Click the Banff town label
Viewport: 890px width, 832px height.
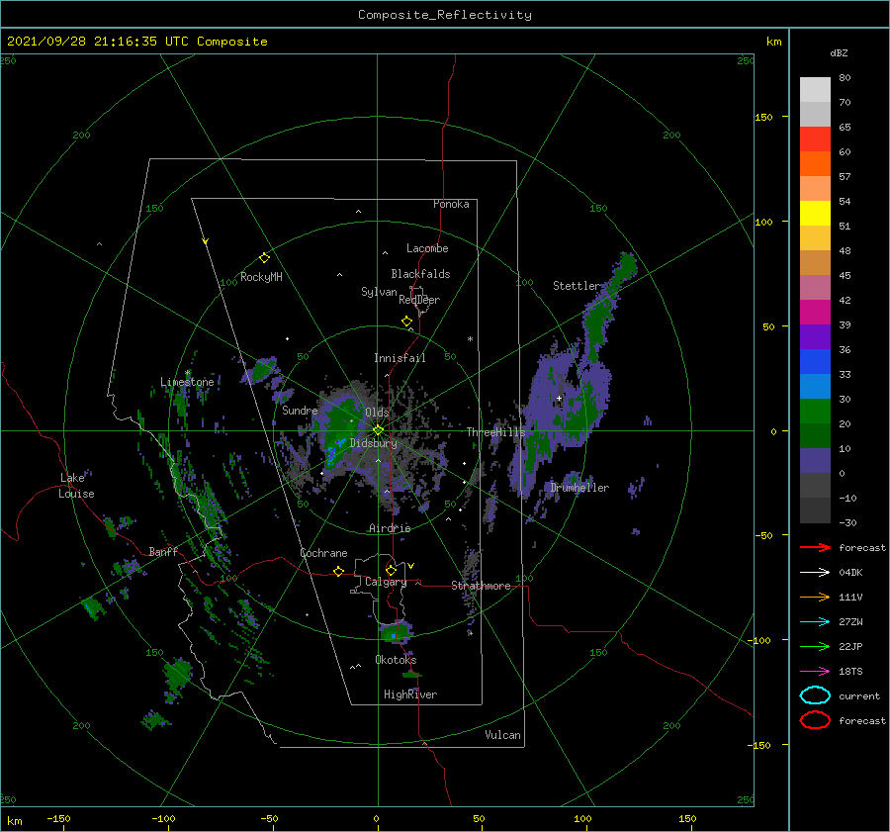pyautogui.click(x=163, y=551)
